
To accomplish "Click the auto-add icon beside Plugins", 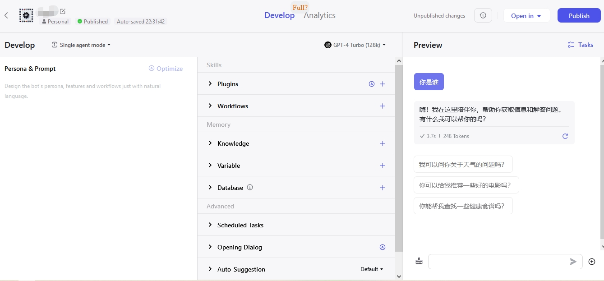I will [x=372, y=84].
